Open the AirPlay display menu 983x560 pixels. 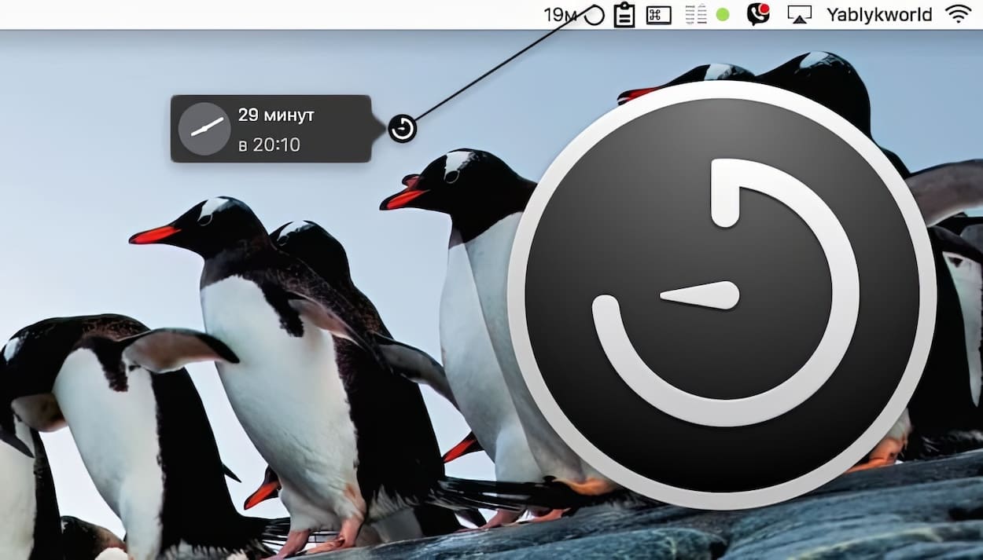(799, 15)
